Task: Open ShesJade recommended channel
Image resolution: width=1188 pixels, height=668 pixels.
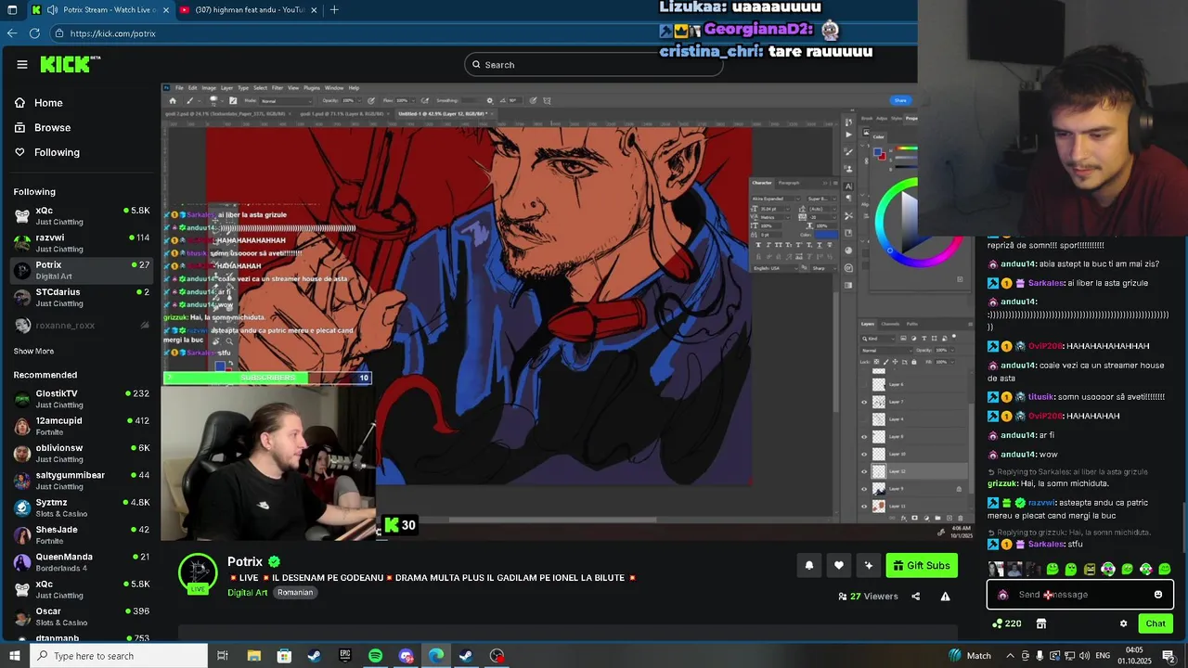Action: point(81,534)
